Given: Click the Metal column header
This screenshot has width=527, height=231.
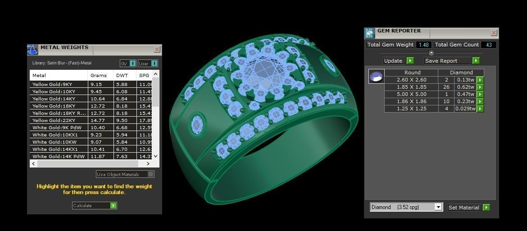Looking at the screenshot, I should [x=59, y=75].
